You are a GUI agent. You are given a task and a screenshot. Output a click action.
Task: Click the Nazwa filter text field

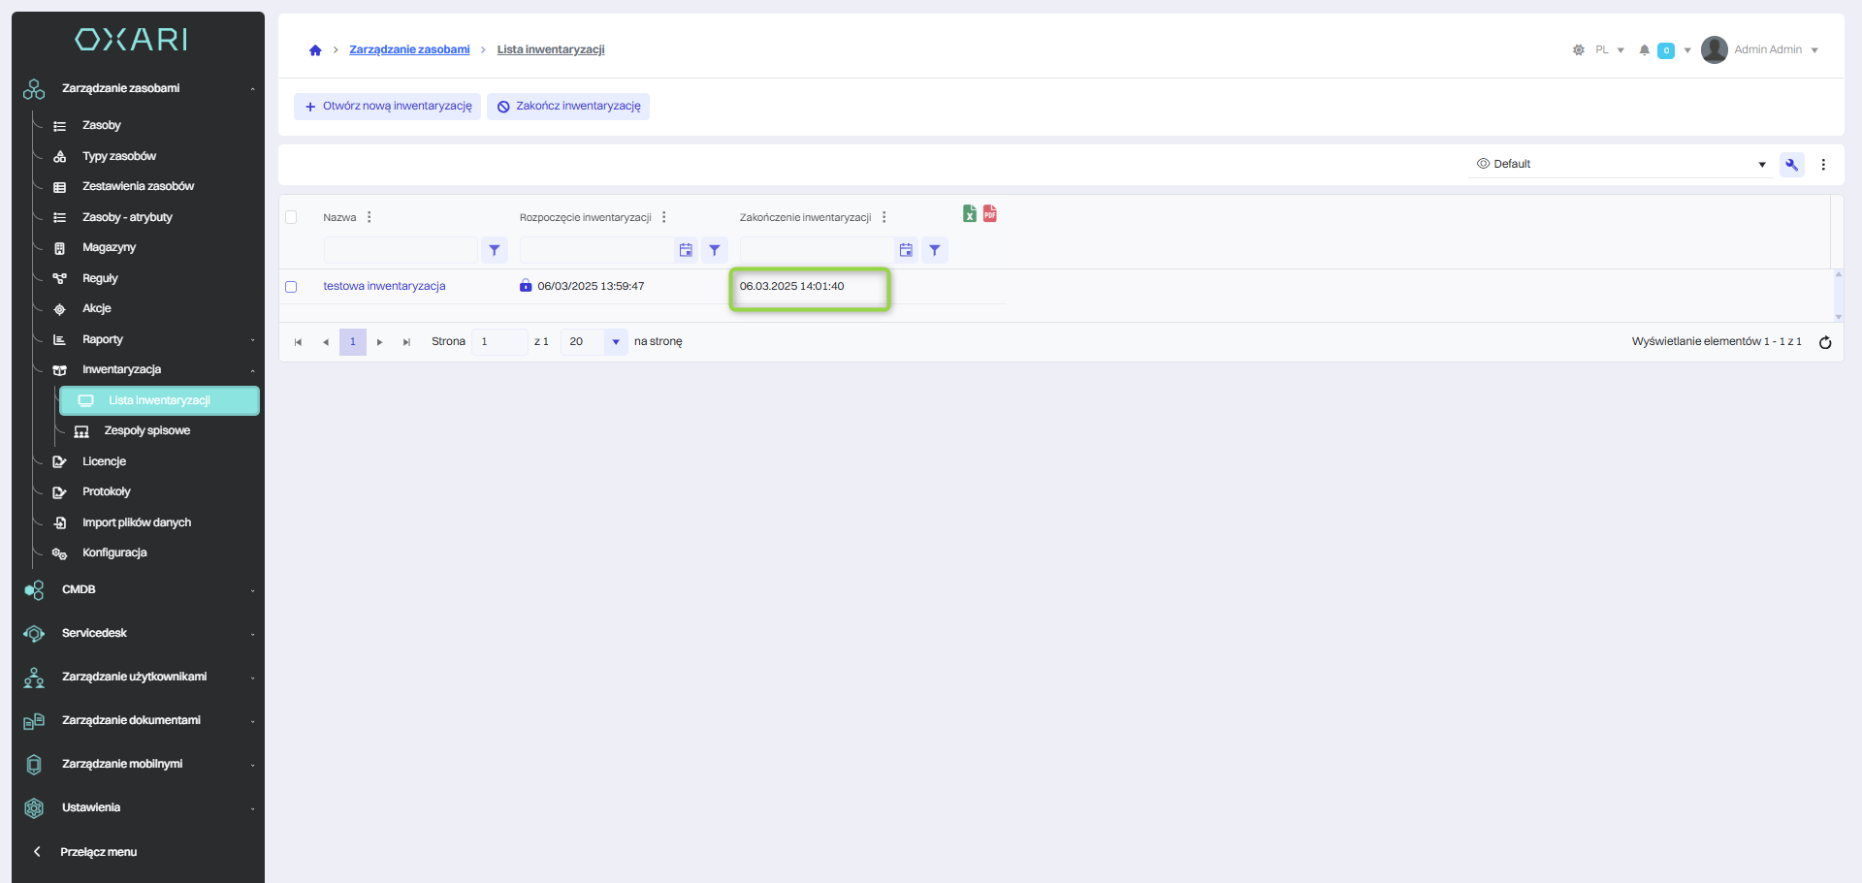pos(400,250)
